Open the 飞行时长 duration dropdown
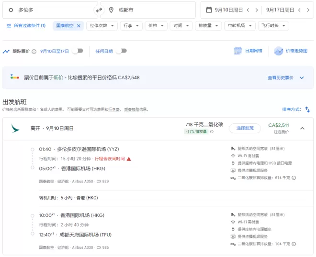Viewport: 316px width, 257px height. tap(273, 26)
